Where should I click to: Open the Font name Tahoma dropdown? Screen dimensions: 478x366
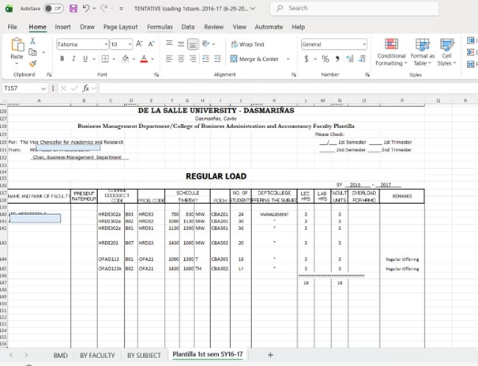point(106,44)
